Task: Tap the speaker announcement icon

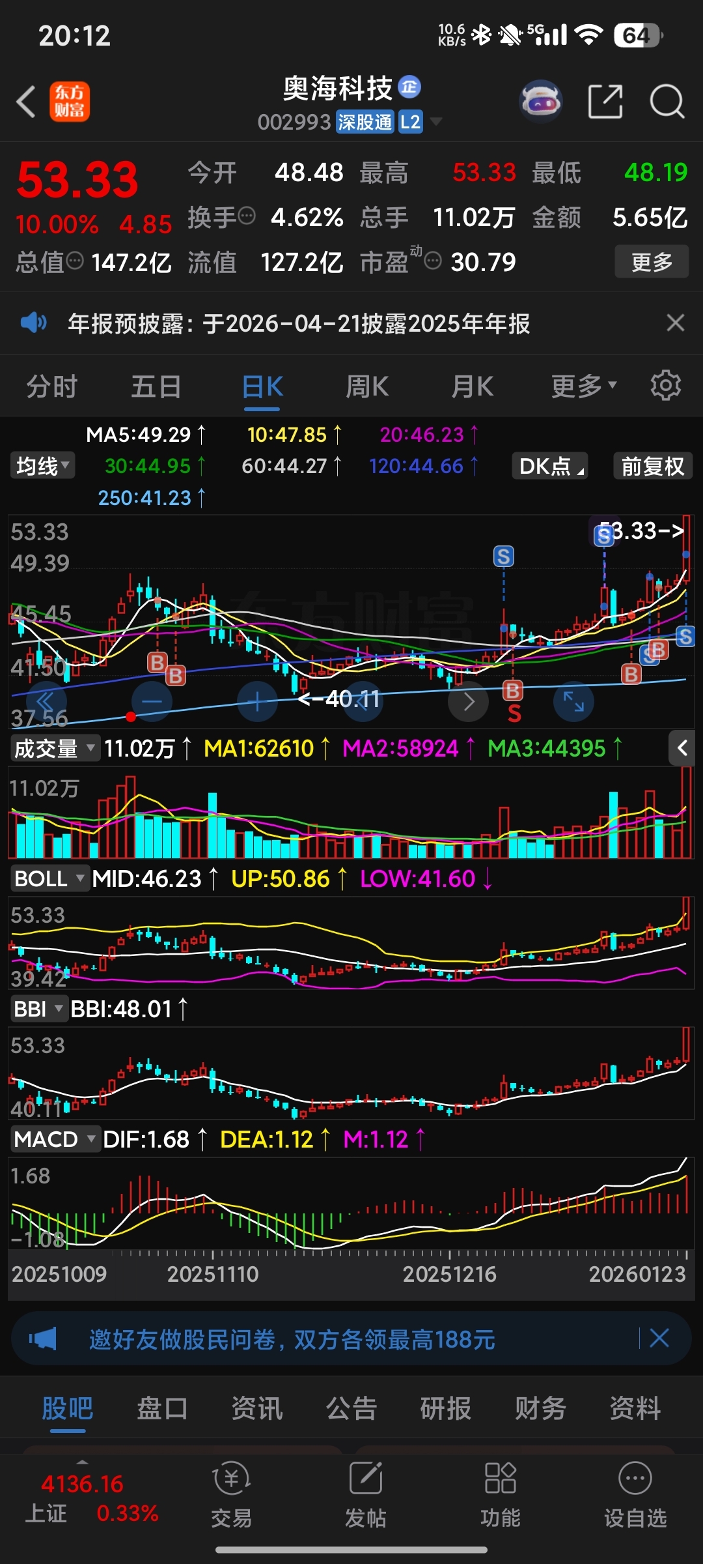Action: (34, 323)
